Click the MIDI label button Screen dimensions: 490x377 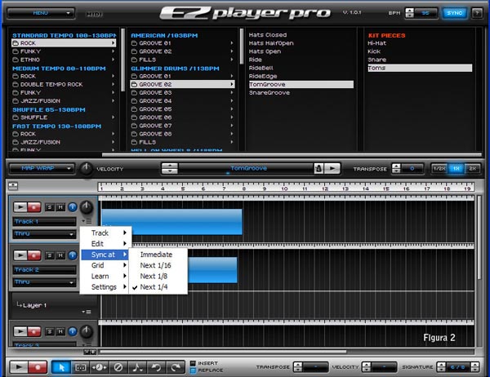95,14
